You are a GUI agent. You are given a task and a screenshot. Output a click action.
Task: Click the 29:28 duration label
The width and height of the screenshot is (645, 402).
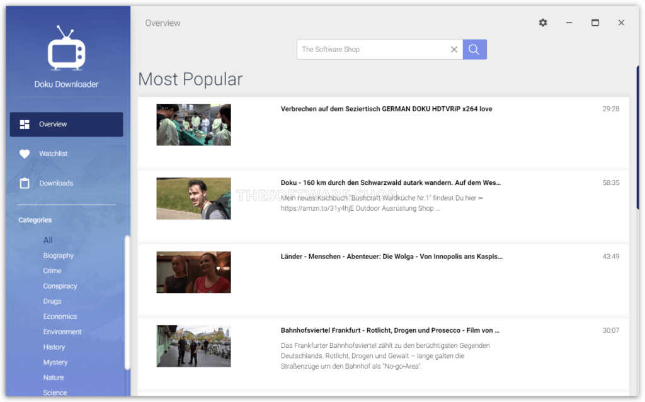coord(611,109)
